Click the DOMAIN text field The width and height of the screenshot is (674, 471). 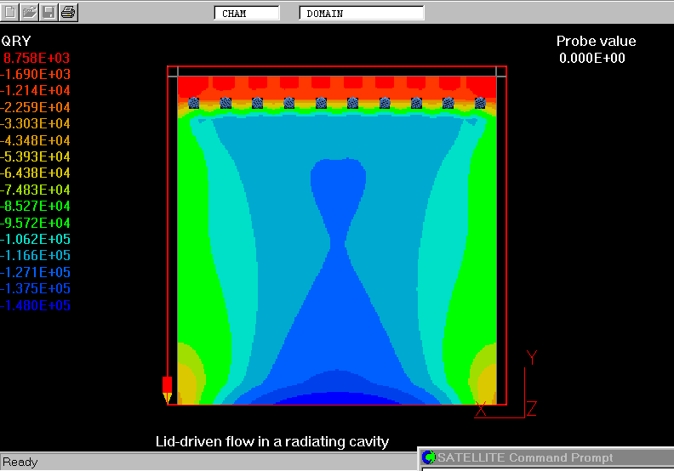point(361,14)
